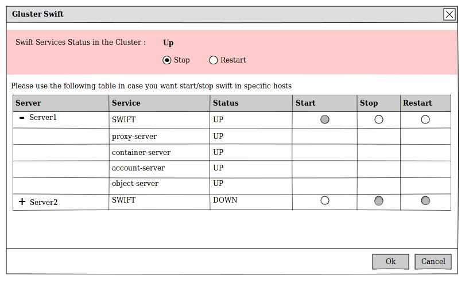Select the object-server service row
Viewport: 469px width, 283px height.
pos(135,184)
